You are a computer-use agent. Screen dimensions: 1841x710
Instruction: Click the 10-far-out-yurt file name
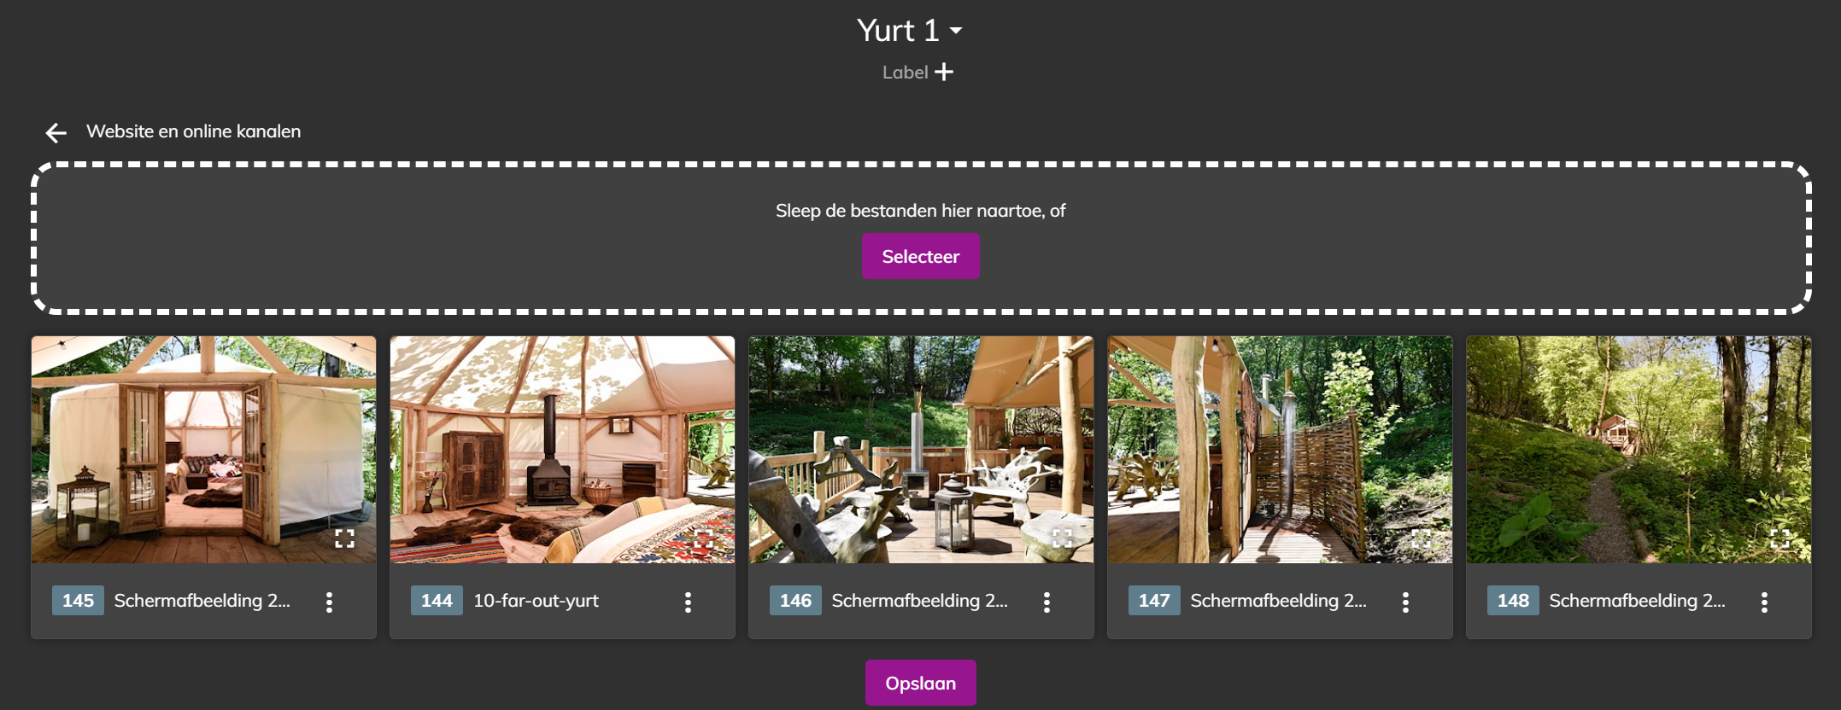(x=536, y=601)
